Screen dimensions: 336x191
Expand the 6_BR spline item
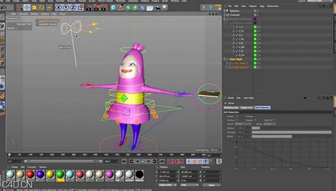[233, 47]
